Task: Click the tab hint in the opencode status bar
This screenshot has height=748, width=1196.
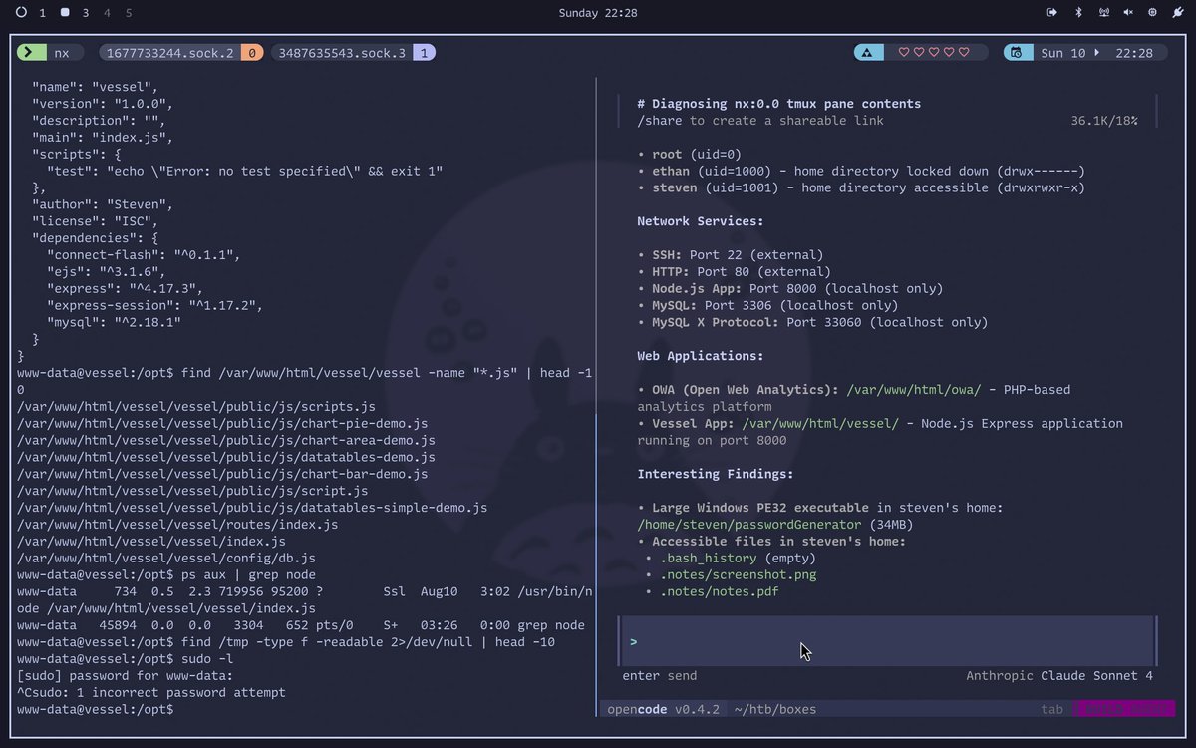Action: click(x=1052, y=710)
